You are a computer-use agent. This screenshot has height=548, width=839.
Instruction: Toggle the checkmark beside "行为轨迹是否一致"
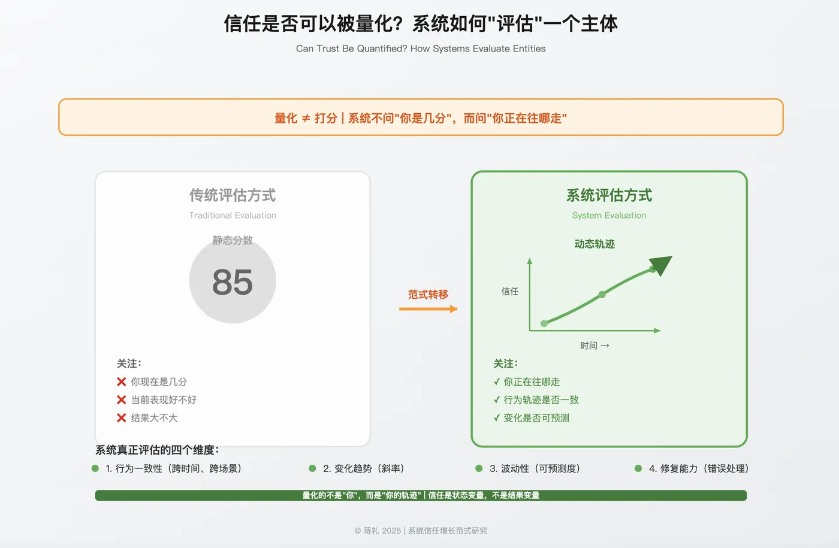pyautogui.click(x=497, y=399)
